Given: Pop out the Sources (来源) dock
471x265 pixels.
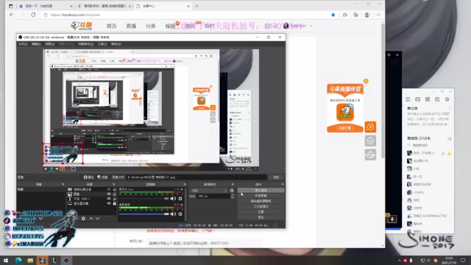Looking at the screenshot, I should [x=114, y=184].
